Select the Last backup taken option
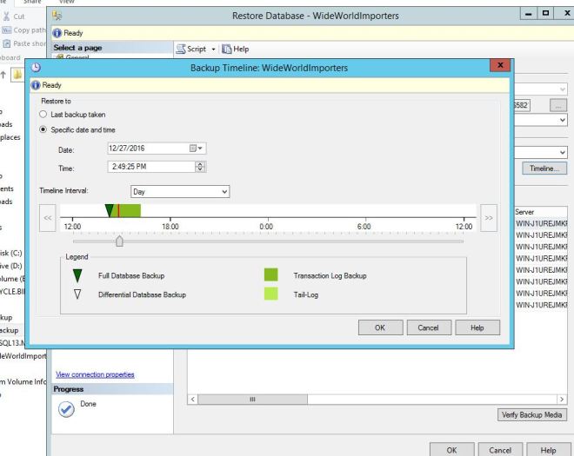This screenshot has width=574, height=456. tap(44, 115)
